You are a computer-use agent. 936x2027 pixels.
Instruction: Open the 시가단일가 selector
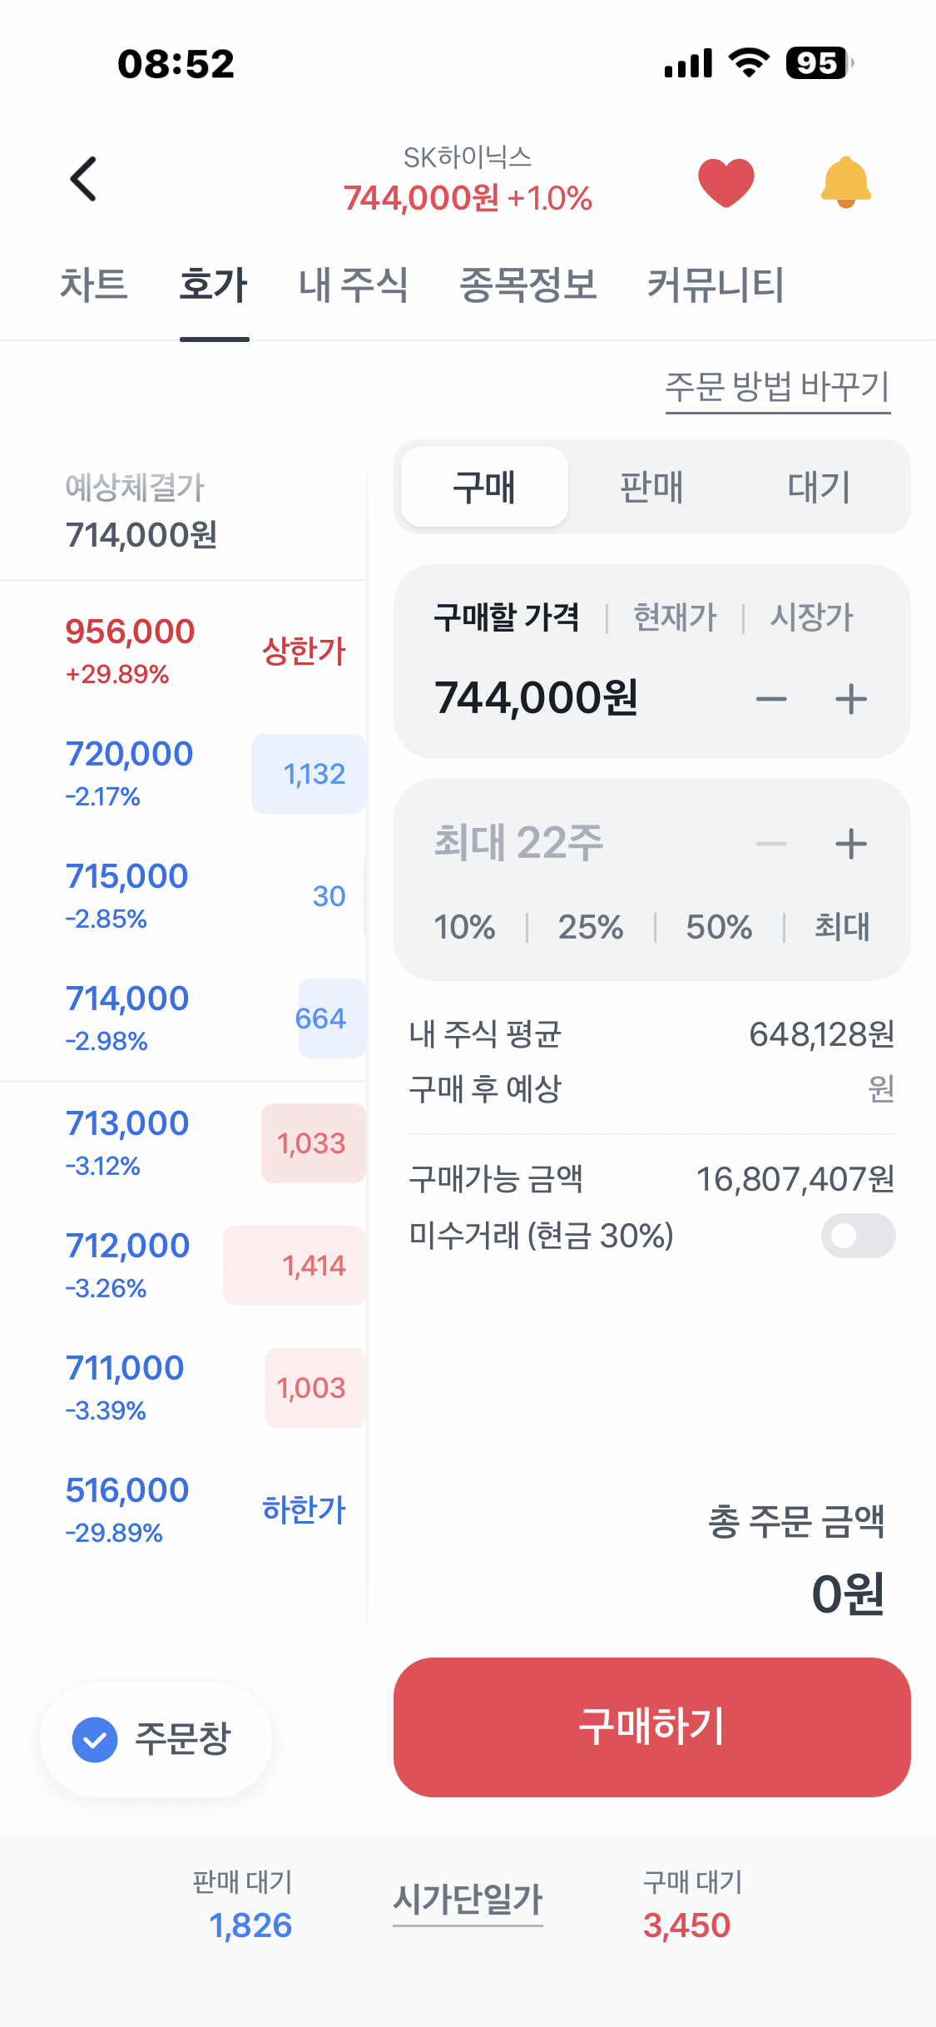(468, 1900)
